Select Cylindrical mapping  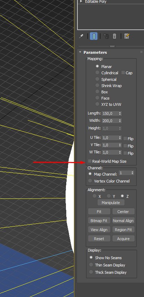click(98, 73)
